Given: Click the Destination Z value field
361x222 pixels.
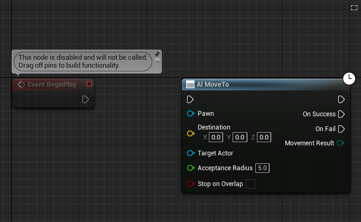Looking at the screenshot, I should click(x=264, y=137).
